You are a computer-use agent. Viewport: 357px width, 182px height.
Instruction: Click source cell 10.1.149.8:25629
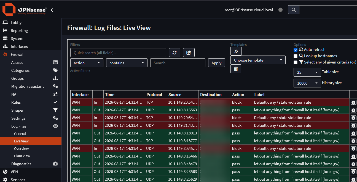pyautogui.click(x=182, y=179)
